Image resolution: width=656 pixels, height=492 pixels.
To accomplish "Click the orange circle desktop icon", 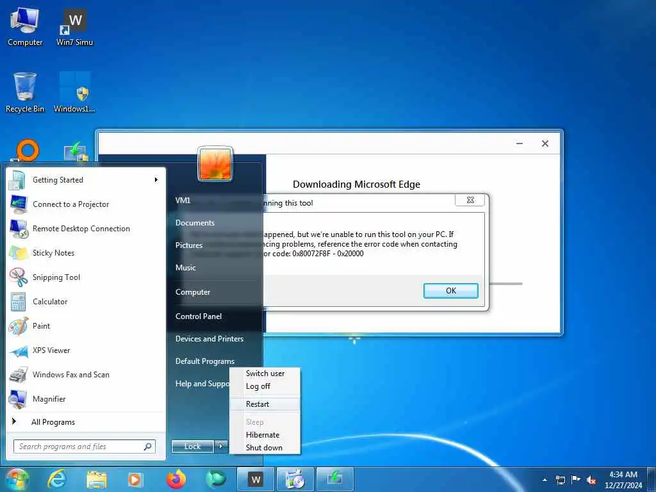I will pos(28,151).
